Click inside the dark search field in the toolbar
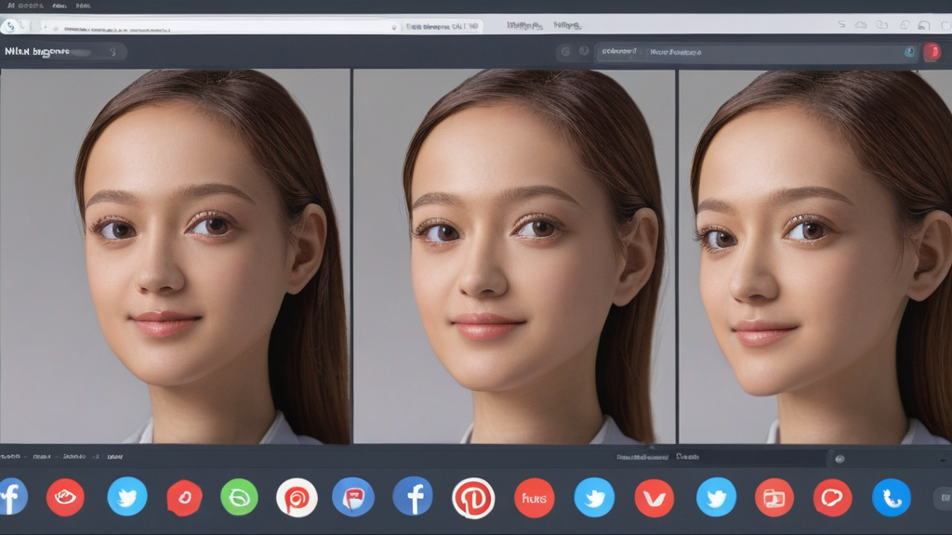Screen dimensions: 952x535 coord(756,52)
